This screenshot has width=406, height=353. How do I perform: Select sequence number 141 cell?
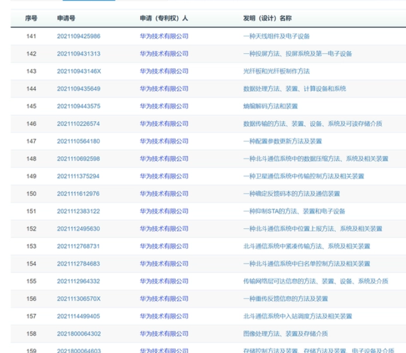coord(31,36)
